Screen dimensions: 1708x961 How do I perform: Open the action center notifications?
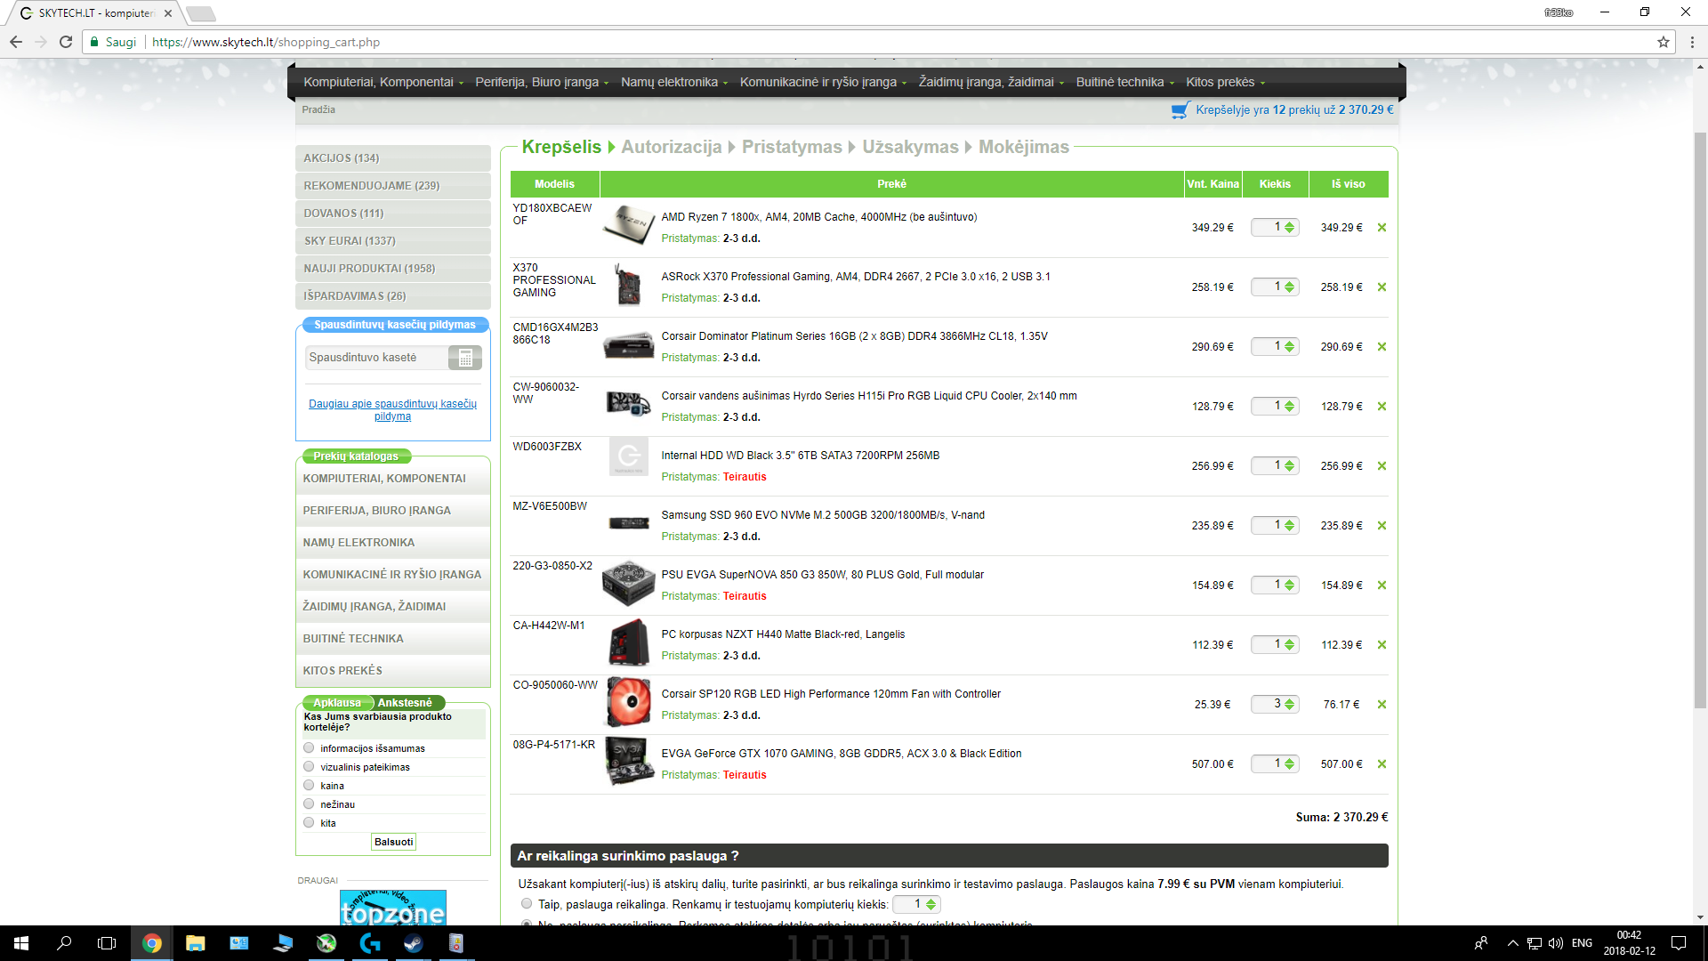point(1678,943)
